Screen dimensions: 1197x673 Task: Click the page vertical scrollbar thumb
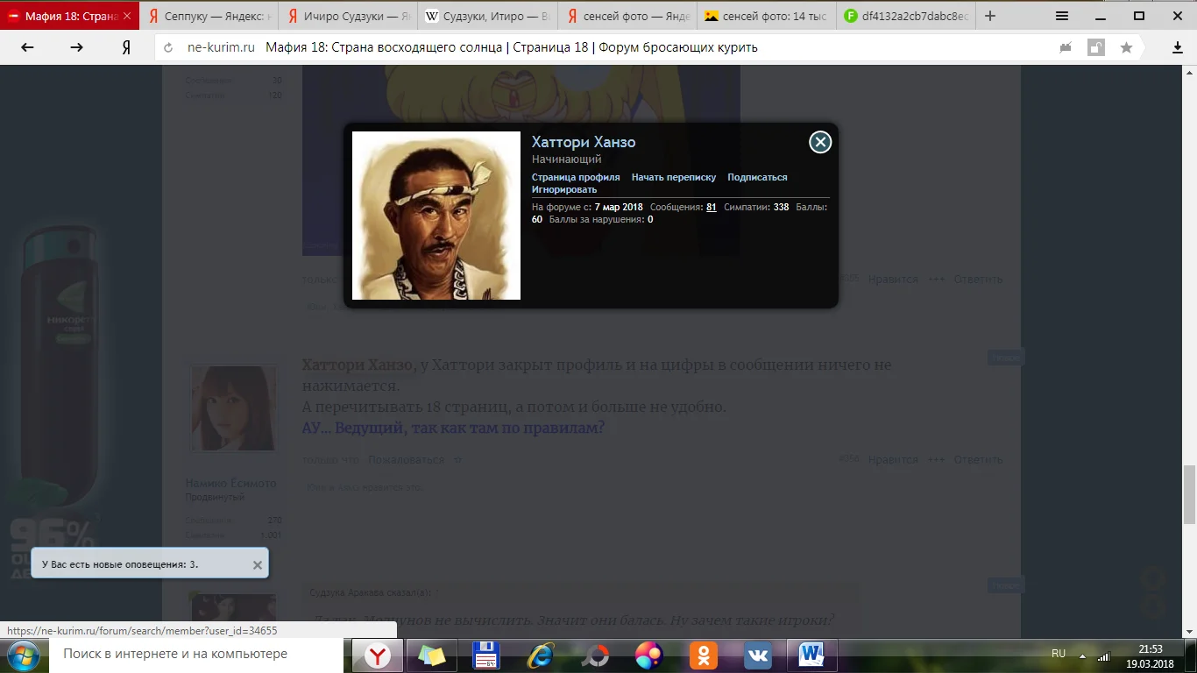tap(1190, 495)
